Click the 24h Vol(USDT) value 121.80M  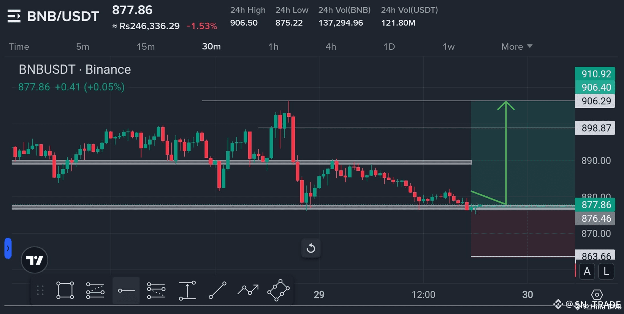coord(398,23)
